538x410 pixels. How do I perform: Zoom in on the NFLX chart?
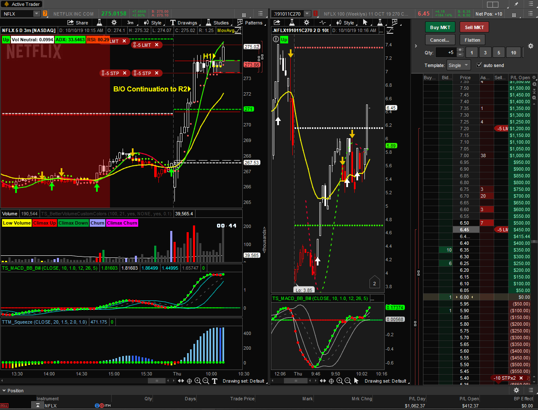point(198,381)
